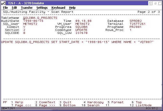Open the Keyboard menu
This screenshot has height=111, width=163.
coord(58,8)
